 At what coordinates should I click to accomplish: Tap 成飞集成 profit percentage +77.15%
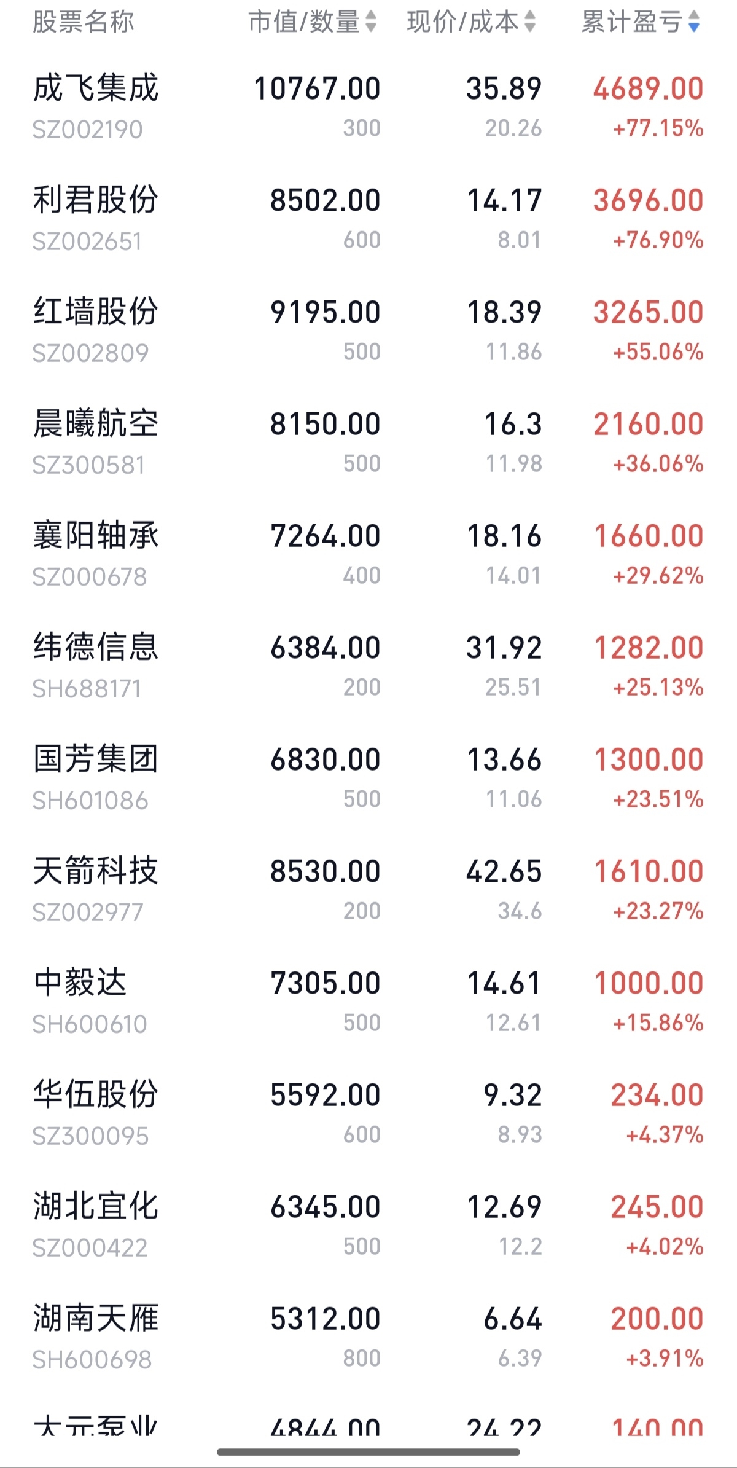click(x=658, y=128)
